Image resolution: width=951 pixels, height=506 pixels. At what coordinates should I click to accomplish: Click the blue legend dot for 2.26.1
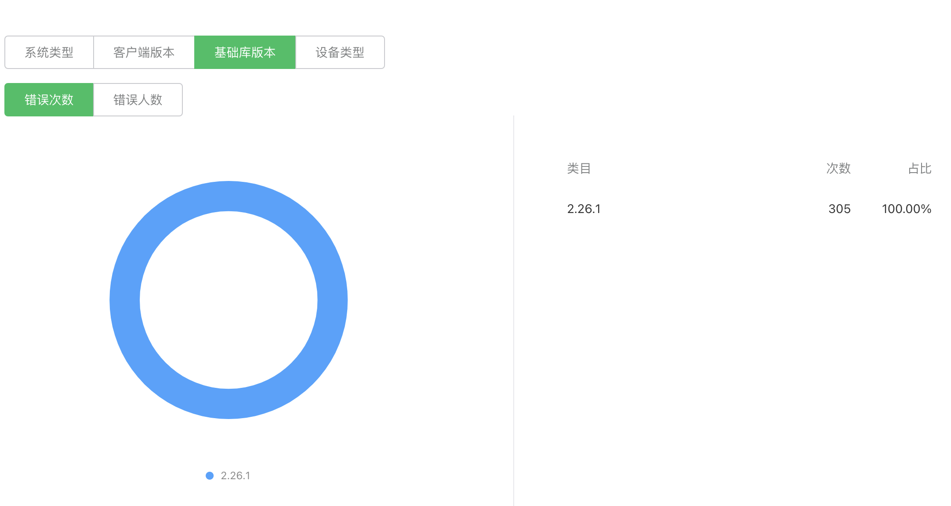pyautogui.click(x=210, y=476)
